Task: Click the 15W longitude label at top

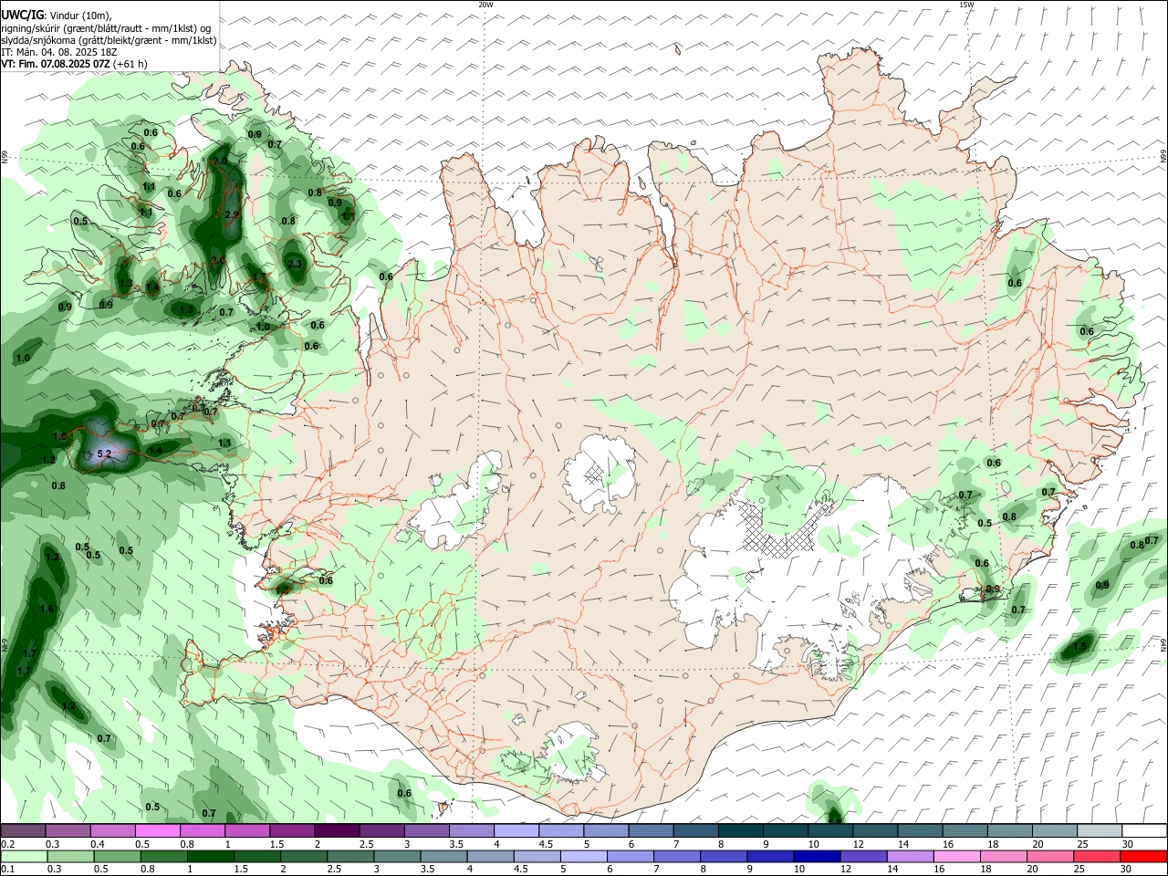Action: 966,5
